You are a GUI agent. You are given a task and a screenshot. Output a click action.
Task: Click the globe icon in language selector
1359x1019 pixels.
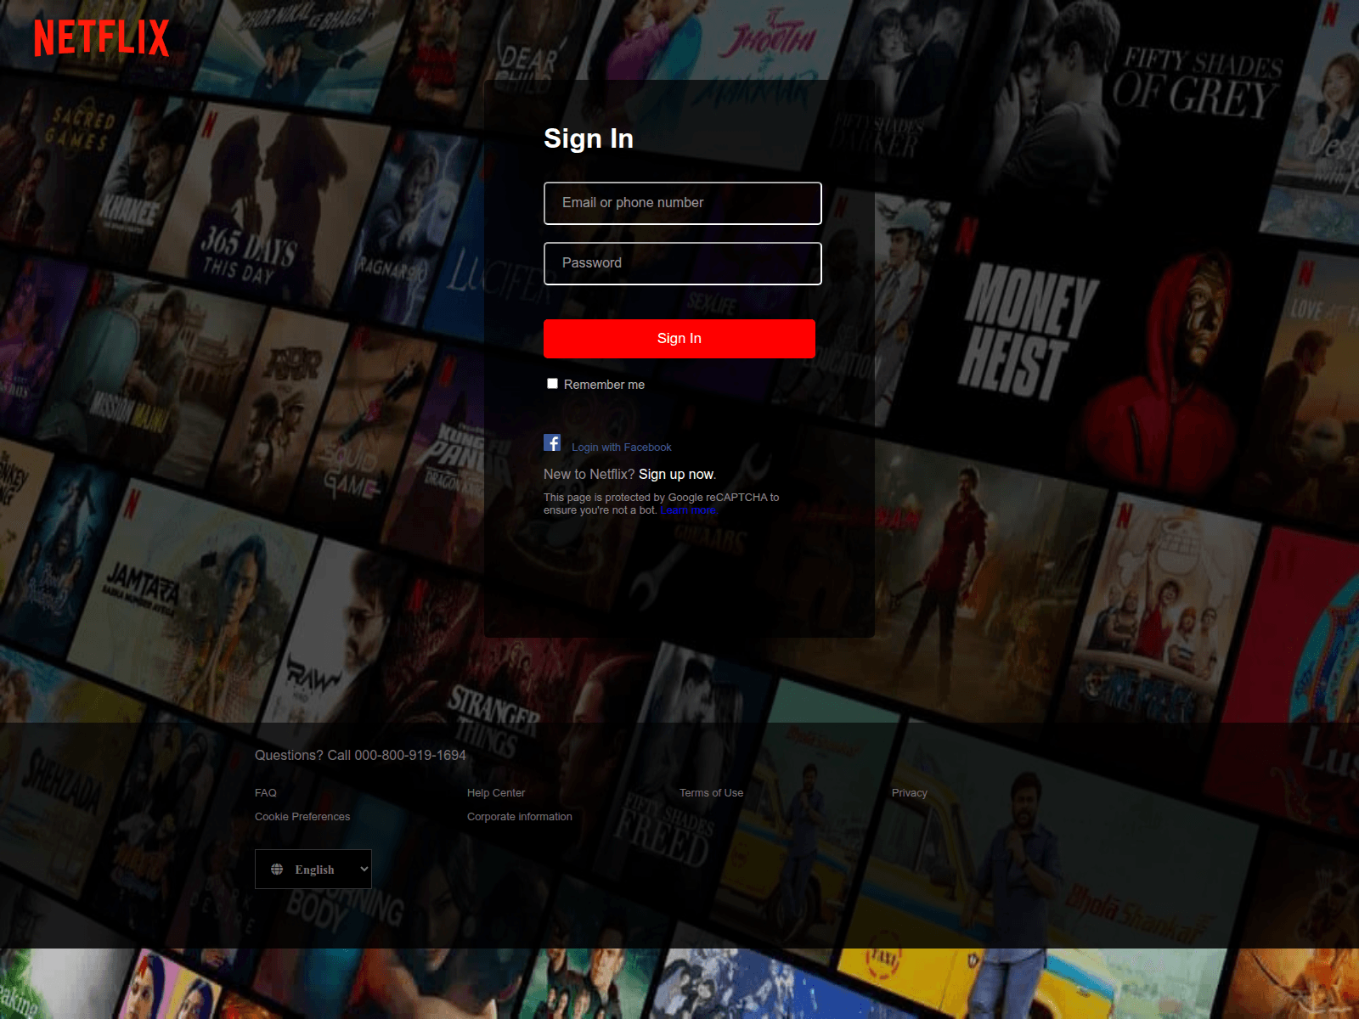[x=276, y=869]
